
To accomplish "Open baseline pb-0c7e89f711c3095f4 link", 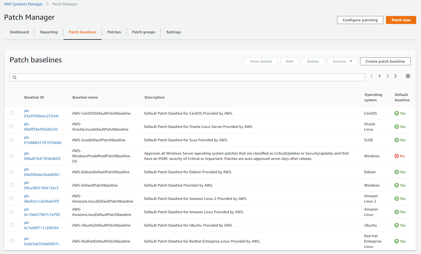I will [41, 225].
